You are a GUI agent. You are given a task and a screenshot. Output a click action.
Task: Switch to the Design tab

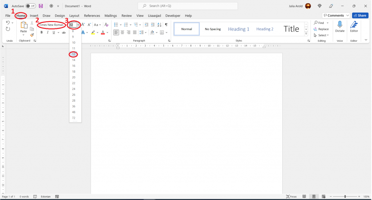(60, 16)
